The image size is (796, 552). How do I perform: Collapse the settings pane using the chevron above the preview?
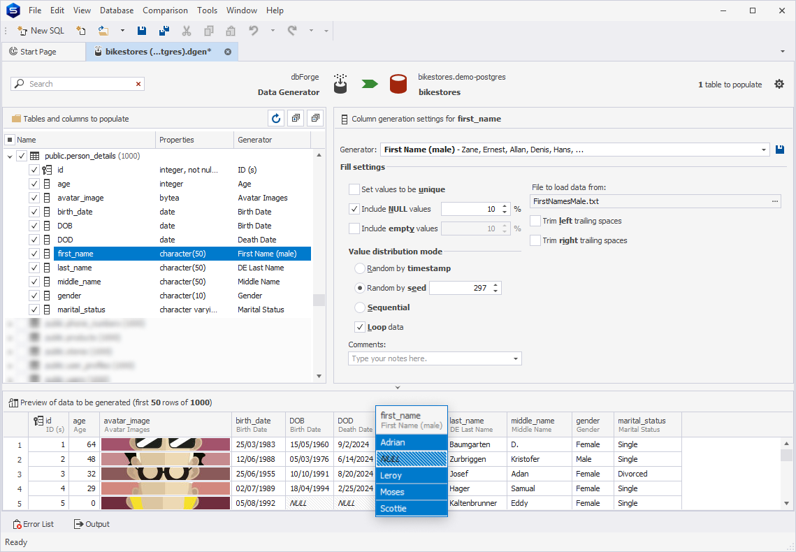coord(398,388)
